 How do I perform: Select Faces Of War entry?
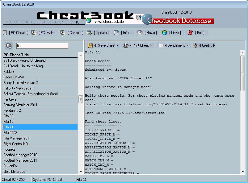coord(40,77)
